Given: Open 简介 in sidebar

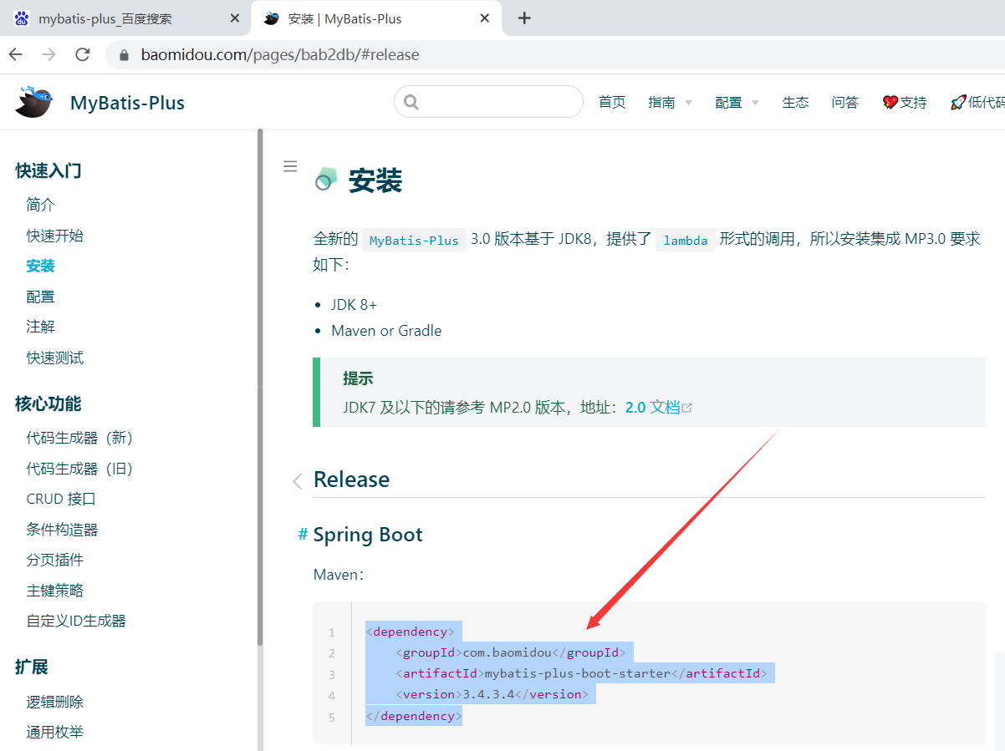Looking at the screenshot, I should (40, 205).
